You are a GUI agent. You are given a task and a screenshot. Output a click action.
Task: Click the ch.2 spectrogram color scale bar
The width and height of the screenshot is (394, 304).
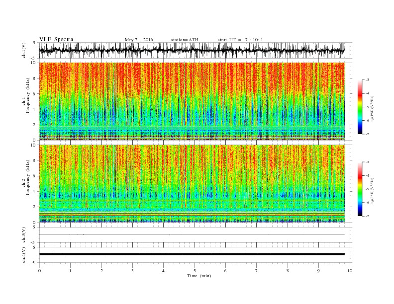[360, 189]
